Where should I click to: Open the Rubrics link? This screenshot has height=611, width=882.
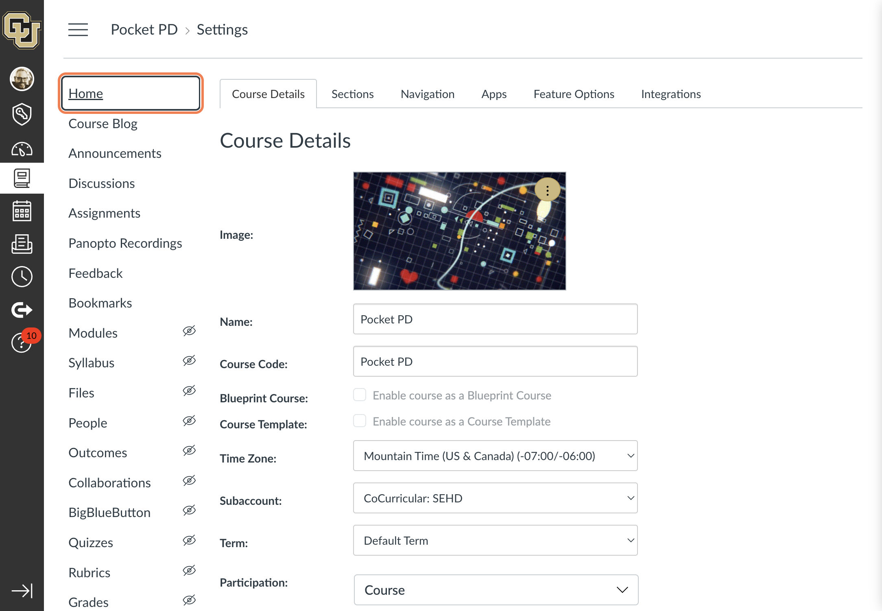click(89, 573)
